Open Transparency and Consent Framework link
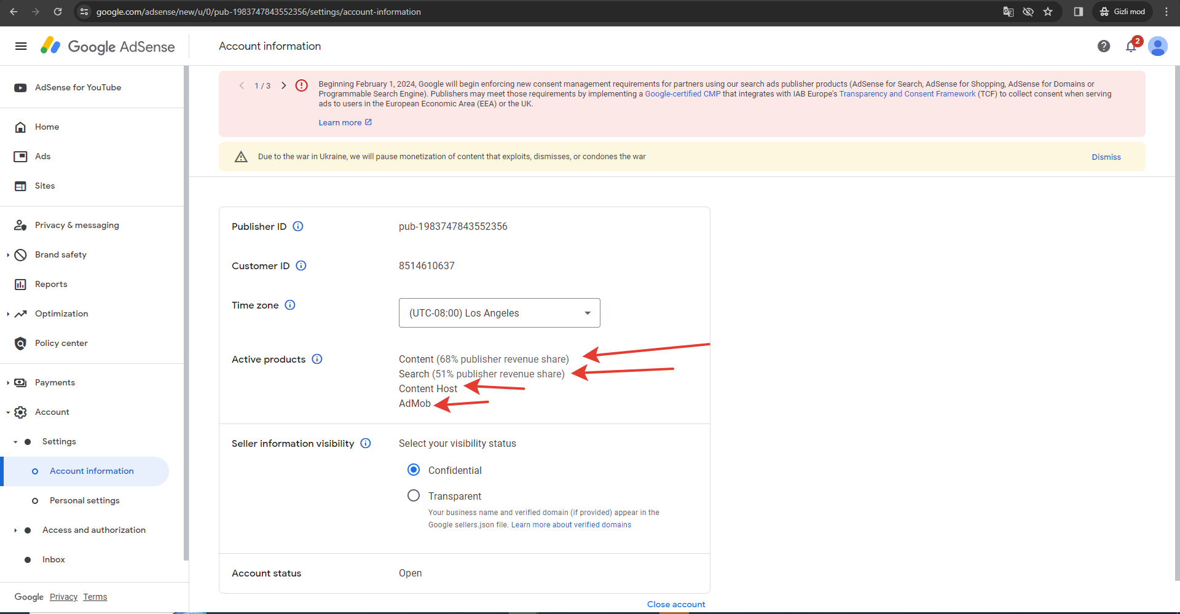The height and width of the screenshot is (614, 1180). pyautogui.click(x=907, y=94)
